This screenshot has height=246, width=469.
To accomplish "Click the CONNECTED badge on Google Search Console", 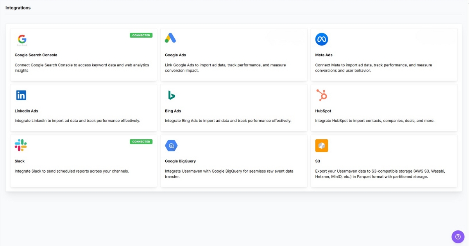I will (141, 35).
